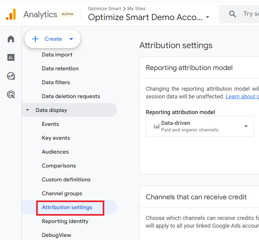Click the data-driven model bars icon
The width and height of the screenshot is (259, 240).
[x=157, y=126]
